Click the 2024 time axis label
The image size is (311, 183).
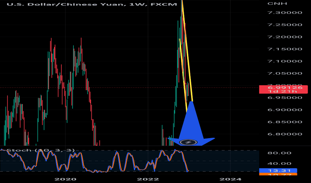click(x=231, y=179)
